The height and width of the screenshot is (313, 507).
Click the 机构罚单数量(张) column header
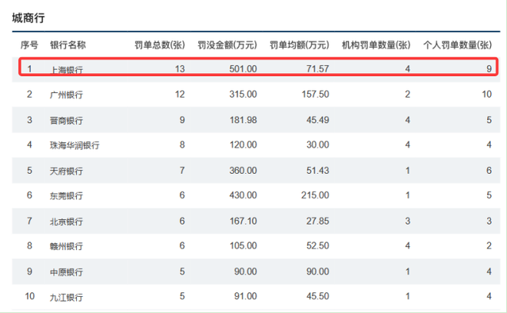[376, 45]
